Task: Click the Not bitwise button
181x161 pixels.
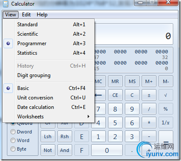Action: pyautogui.click(x=48, y=150)
